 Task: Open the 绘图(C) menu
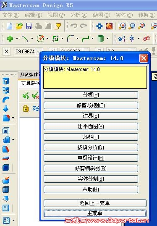102,15
